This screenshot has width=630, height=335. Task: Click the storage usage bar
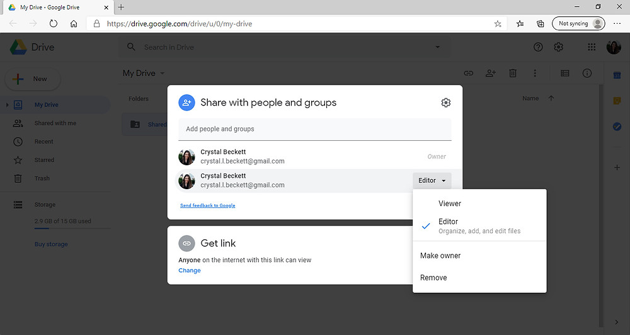72,228
